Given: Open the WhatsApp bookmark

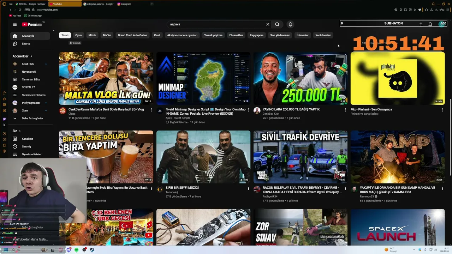Looking at the screenshot, I should point(32,16).
